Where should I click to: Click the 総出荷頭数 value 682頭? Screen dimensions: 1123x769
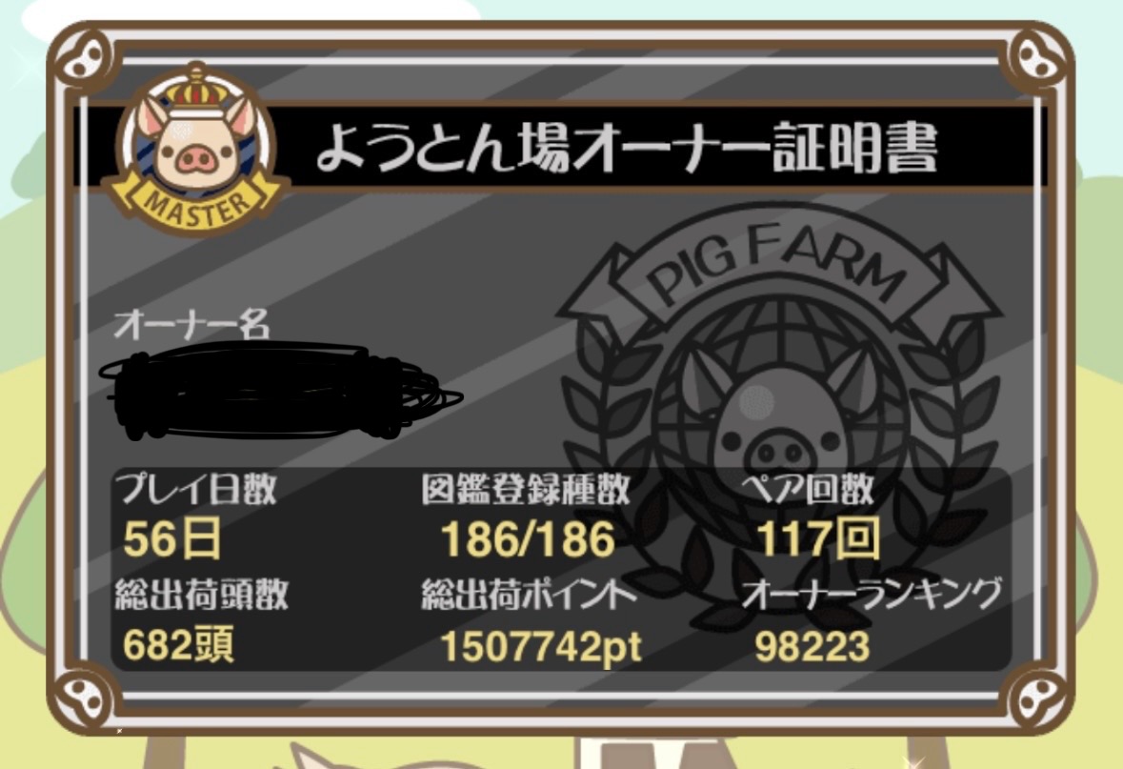coord(178,644)
